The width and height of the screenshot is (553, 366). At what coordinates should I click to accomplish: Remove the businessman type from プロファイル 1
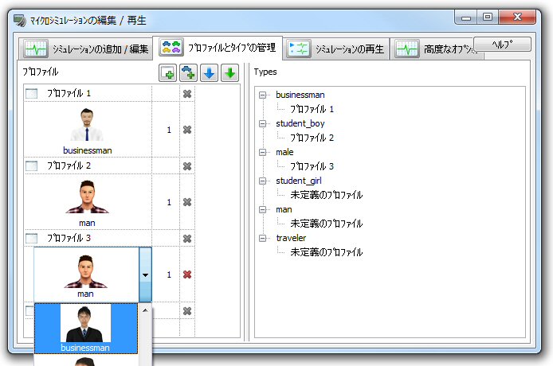point(187,130)
